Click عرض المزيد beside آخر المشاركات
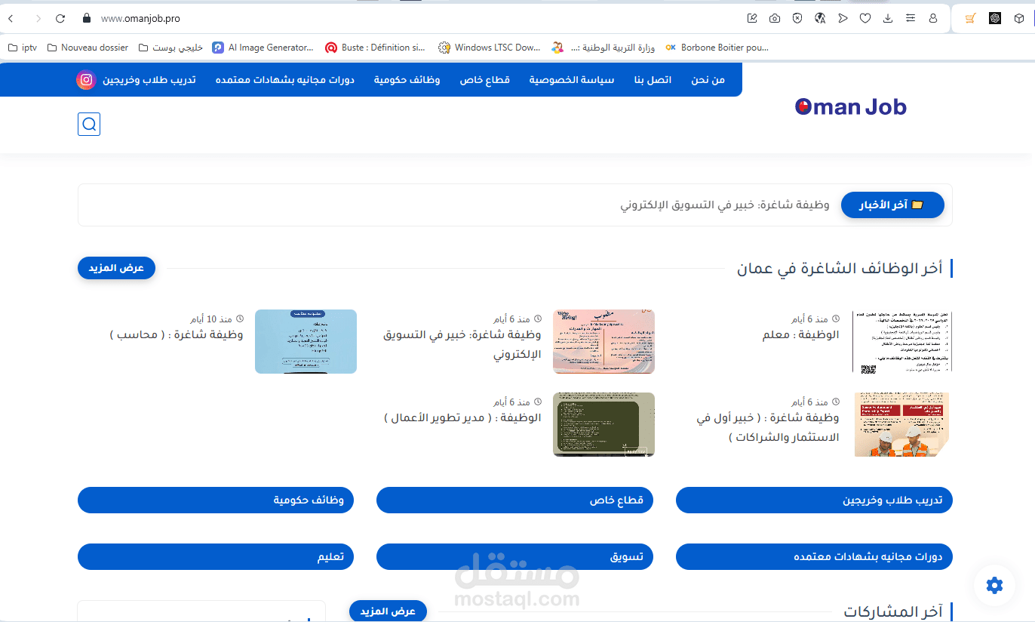1035x622 pixels. click(x=388, y=611)
